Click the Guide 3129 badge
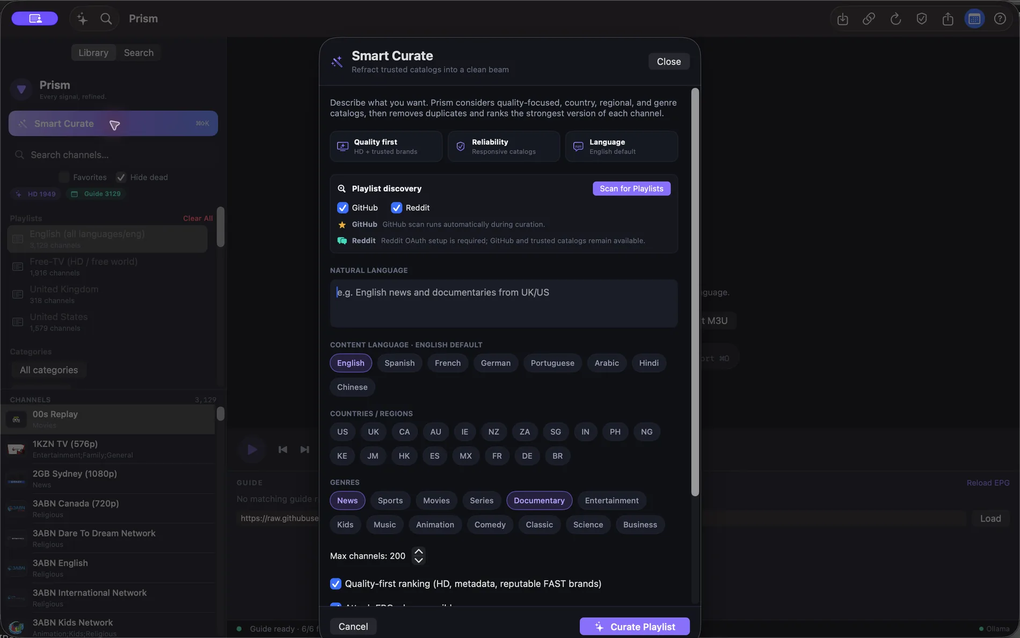Screen dimensions: 1020x638 (96, 194)
